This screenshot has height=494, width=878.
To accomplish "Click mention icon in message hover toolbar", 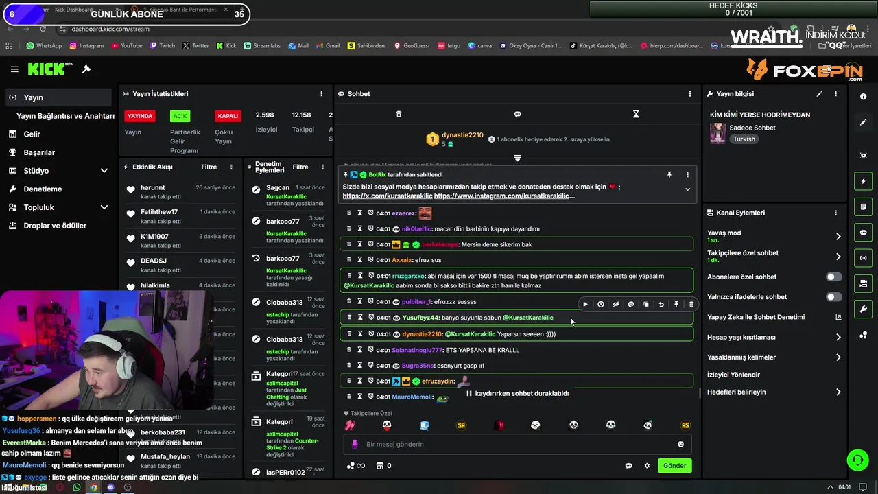I will [631, 304].
